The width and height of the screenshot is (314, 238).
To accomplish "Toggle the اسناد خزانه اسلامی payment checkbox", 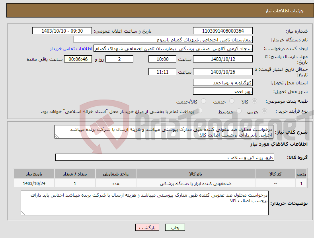I will [x=199, y=111].
